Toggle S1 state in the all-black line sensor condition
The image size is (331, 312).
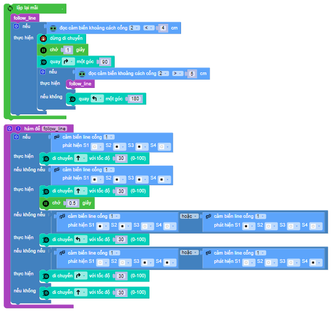(x=97, y=180)
